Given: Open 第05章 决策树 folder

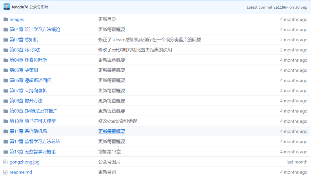Looking at the screenshot, I should coord(24,70).
